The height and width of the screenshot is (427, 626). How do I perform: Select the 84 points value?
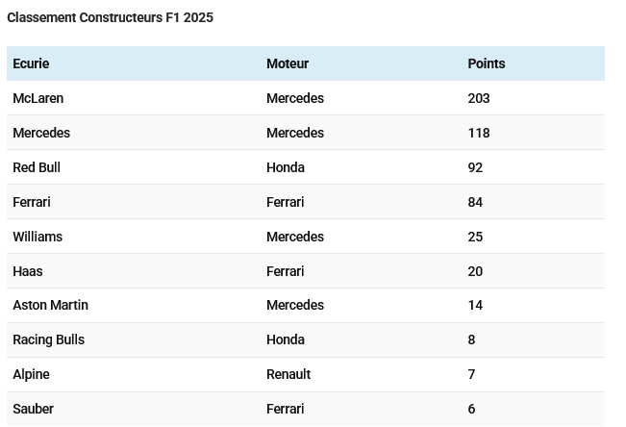coord(475,202)
